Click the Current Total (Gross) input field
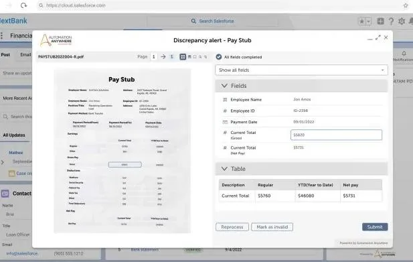Viewport: 413px width, 262px height. click(336, 135)
